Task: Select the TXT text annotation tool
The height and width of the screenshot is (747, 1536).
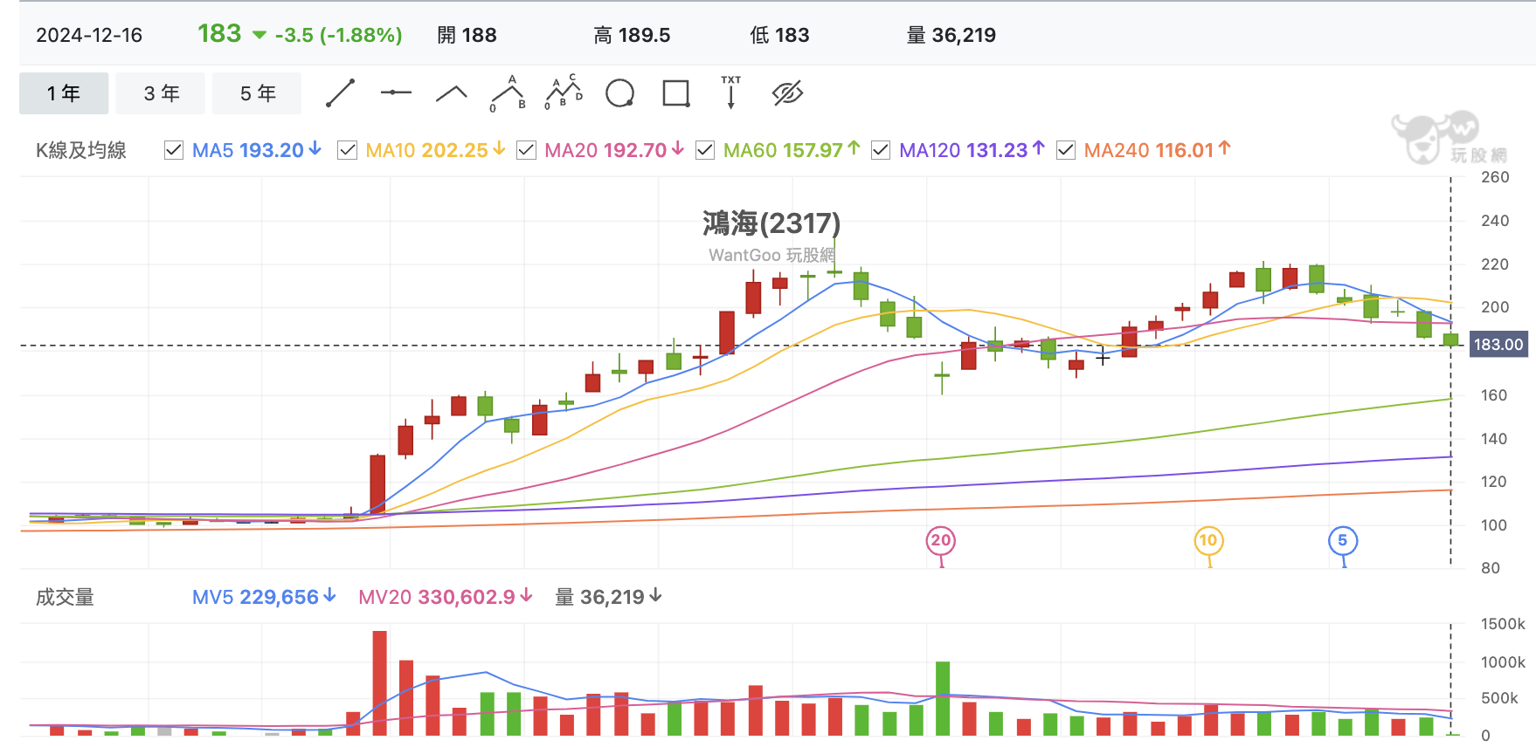Action: point(731,93)
